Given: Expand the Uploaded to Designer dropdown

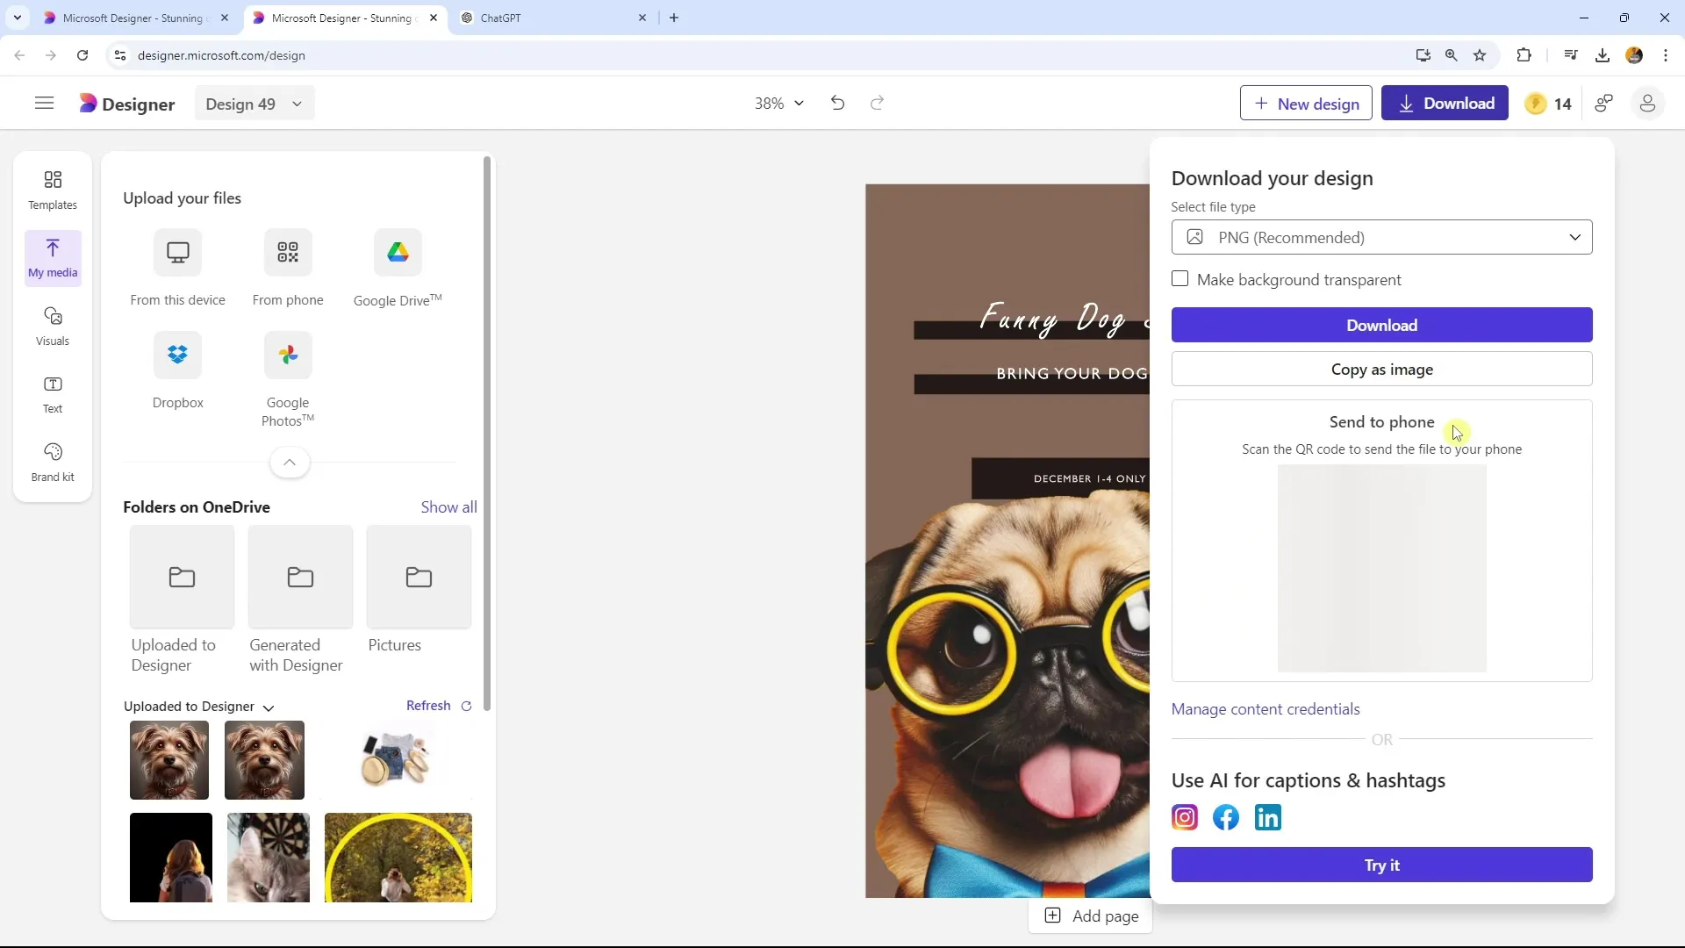Looking at the screenshot, I should tap(269, 707).
